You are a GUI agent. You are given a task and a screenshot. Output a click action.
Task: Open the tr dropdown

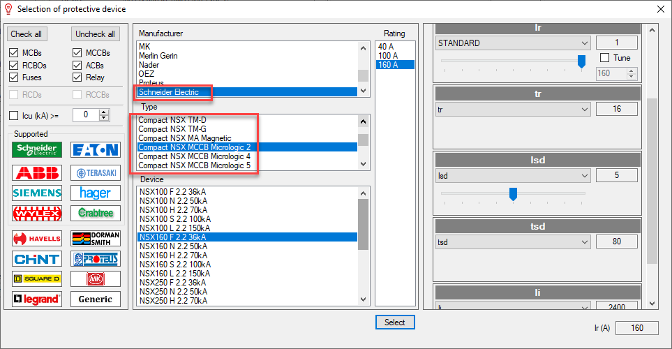[x=513, y=110]
